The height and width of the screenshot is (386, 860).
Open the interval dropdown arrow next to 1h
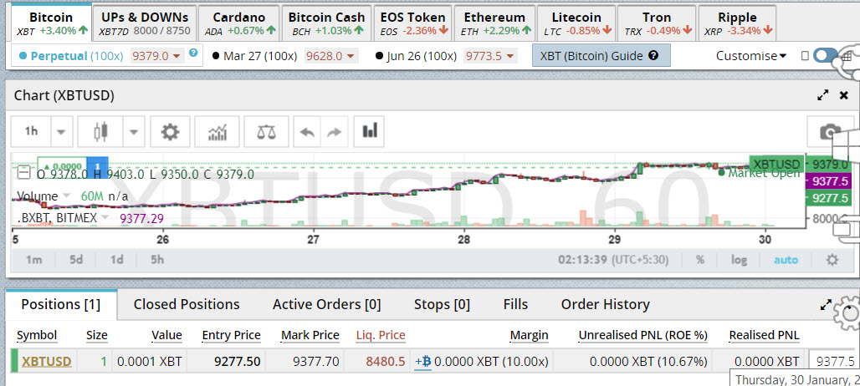[x=61, y=132]
